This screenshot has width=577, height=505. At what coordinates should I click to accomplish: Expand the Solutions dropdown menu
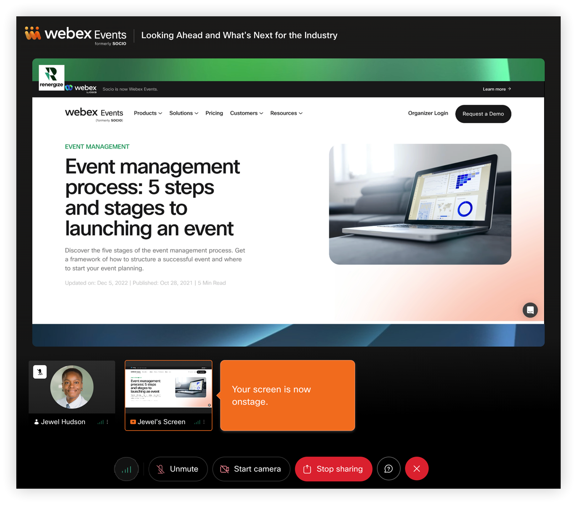tap(183, 113)
